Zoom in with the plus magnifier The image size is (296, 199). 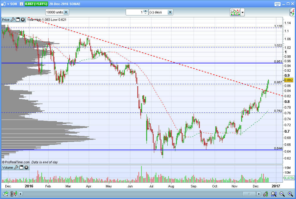click(x=290, y=194)
